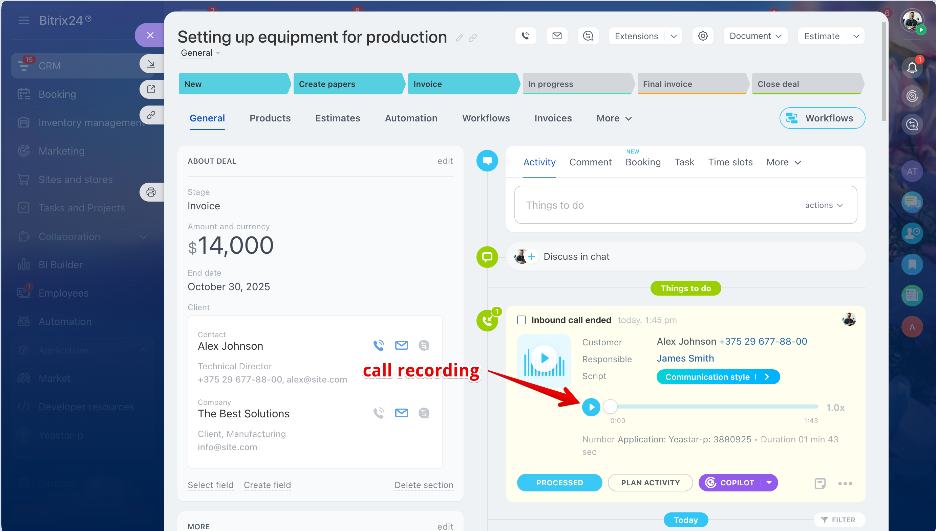Play the call recording

click(x=591, y=407)
